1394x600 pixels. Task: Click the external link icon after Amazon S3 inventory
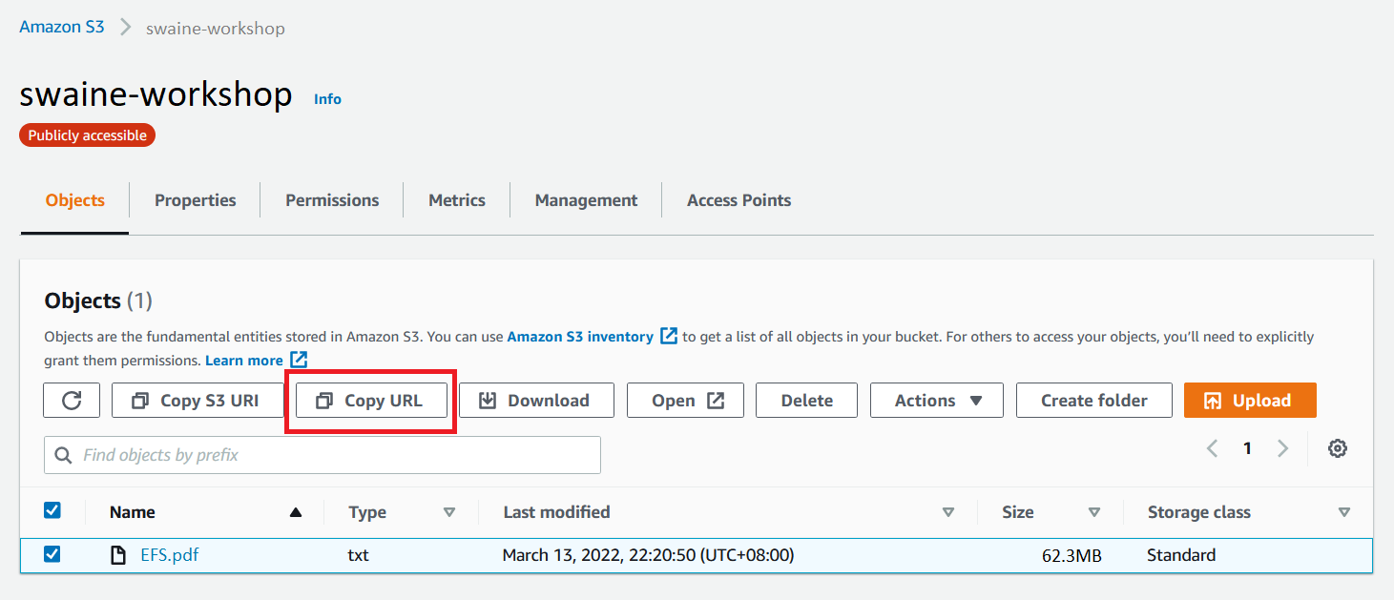click(x=669, y=336)
